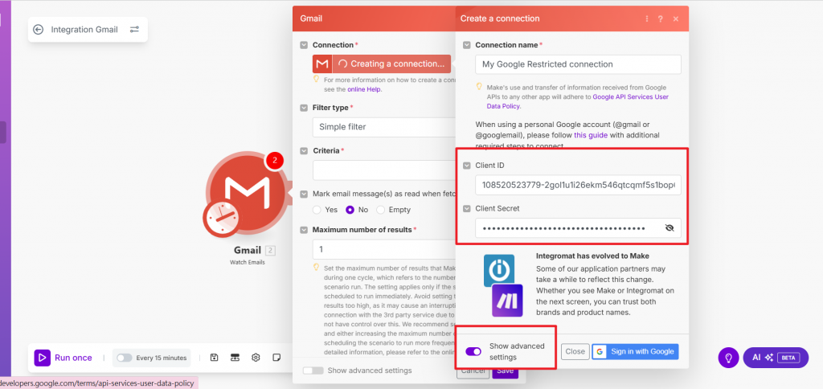The height and width of the screenshot is (389, 823).
Task: Collapse the Mark email messages as read chevron
Action: pyautogui.click(x=304, y=194)
